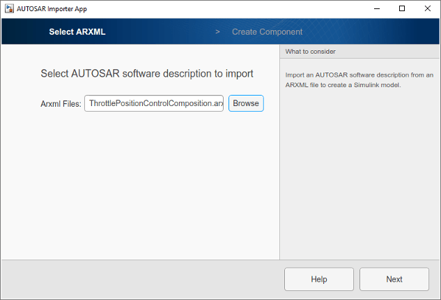Click into the Arxml Files text field
Screen dimensions: 441x300
154,103
